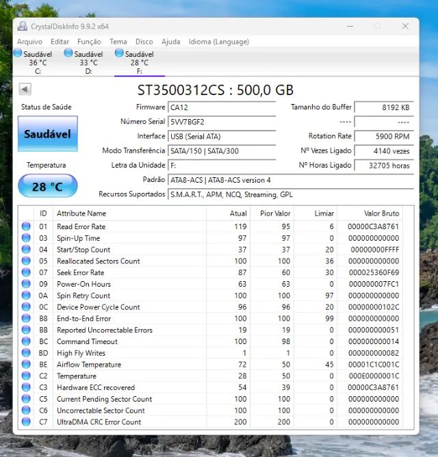Click the power-on count 4140 vezes
Viewport: 438px width, 457px height.
click(384, 151)
